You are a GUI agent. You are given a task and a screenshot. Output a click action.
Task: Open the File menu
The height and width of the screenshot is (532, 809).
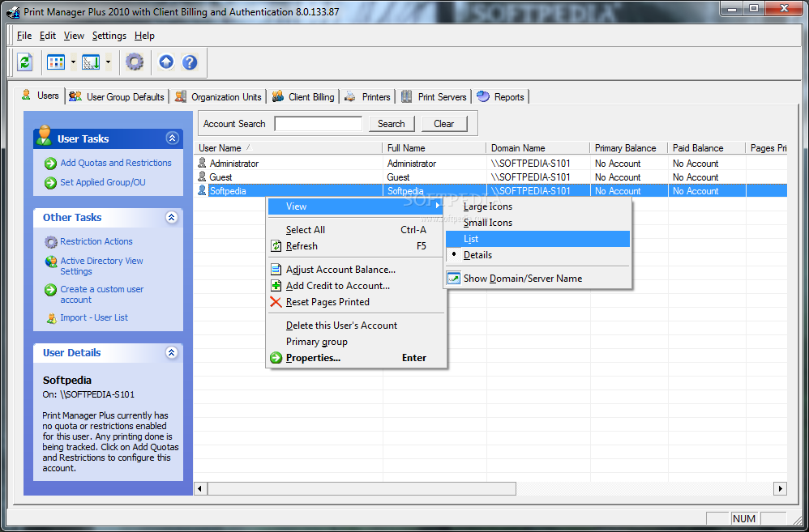click(x=24, y=36)
